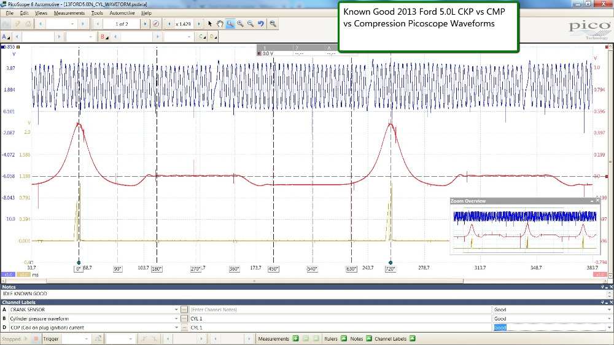The width and height of the screenshot is (614, 345).
Task: Click Channel B ellipsis button
Action: (184, 319)
